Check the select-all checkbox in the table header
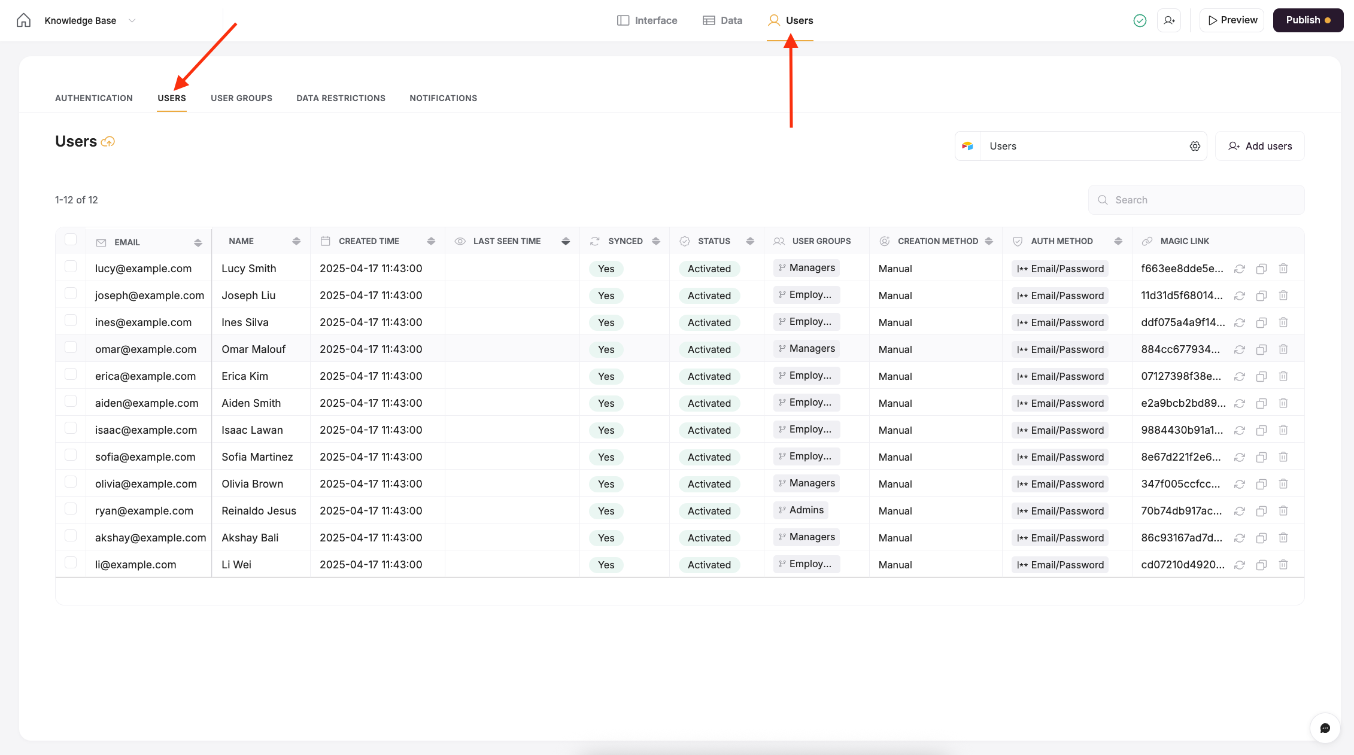The image size is (1354, 755). click(71, 240)
